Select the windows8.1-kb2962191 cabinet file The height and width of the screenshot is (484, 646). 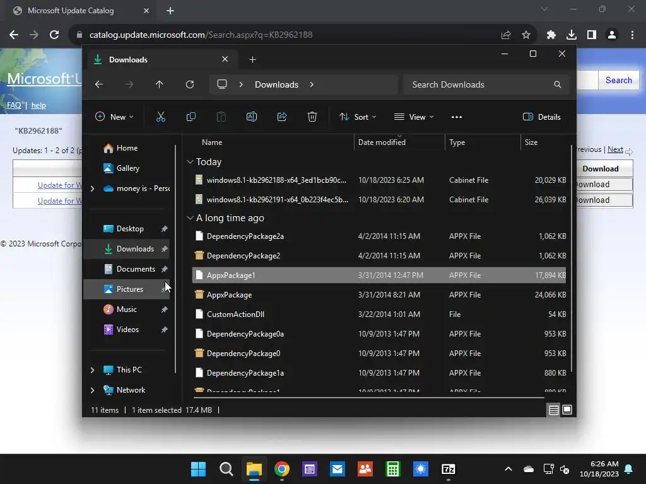pyautogui.click(x=379, y=200)
